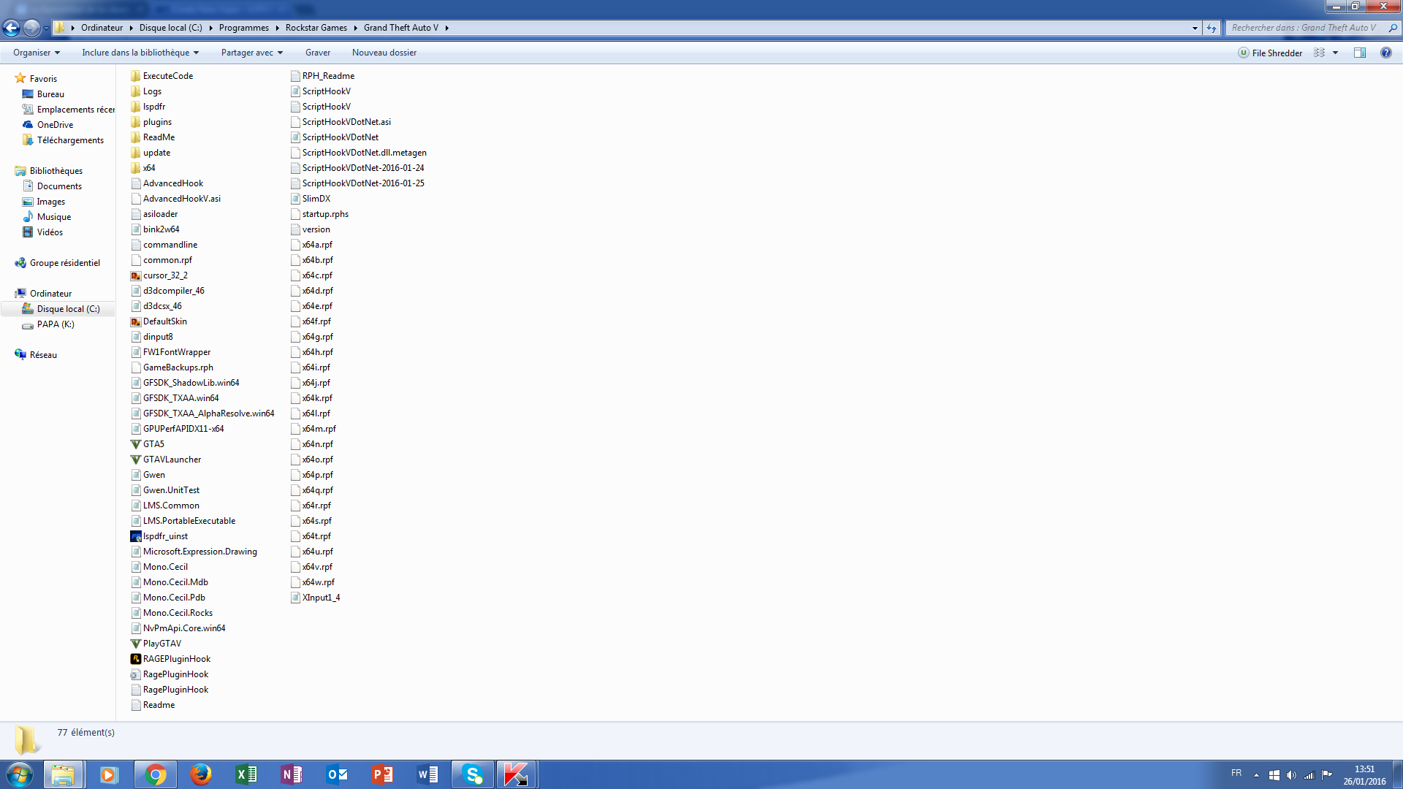Open Inclure dans la bibliothèque menu
The width and height of the screenshot is (1403, 789).
140,53
